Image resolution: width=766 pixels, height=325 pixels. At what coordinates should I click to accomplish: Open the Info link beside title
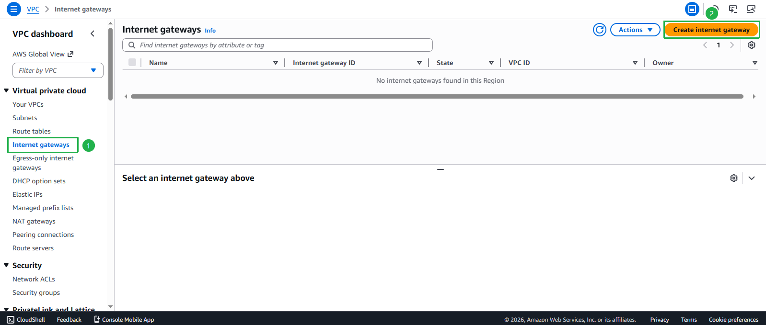(210, 30)
